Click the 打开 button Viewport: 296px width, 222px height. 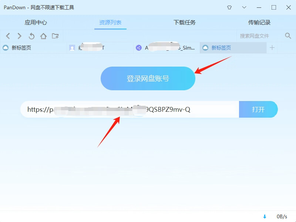[258, 109]
